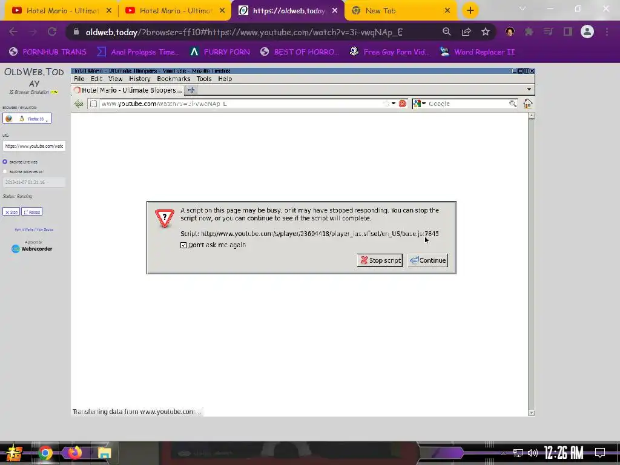Switch to the first Hotel Mario YouTube tab
This screenshot has width=620, height=465.
click(61, 11)
